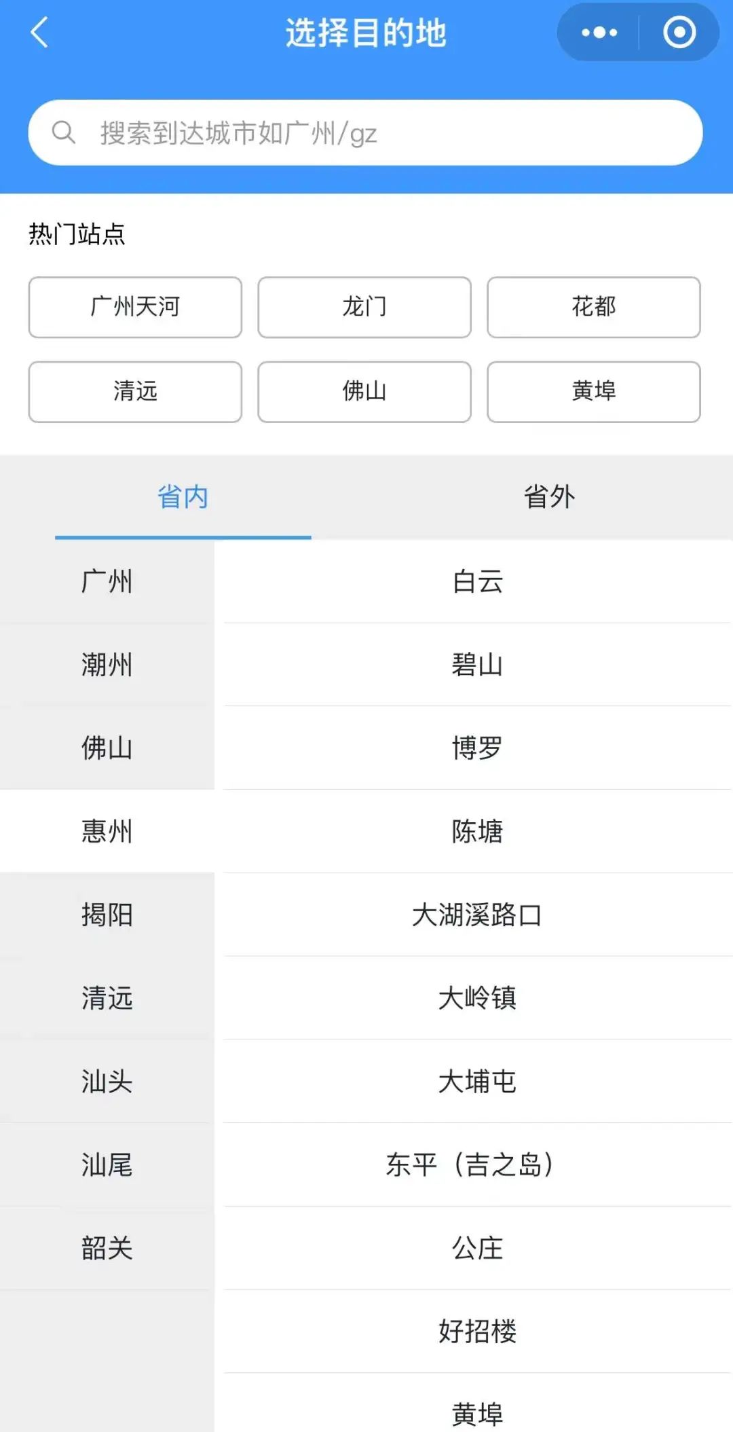
Task: Select the 清远 hot station button
Action: (135, 392)
